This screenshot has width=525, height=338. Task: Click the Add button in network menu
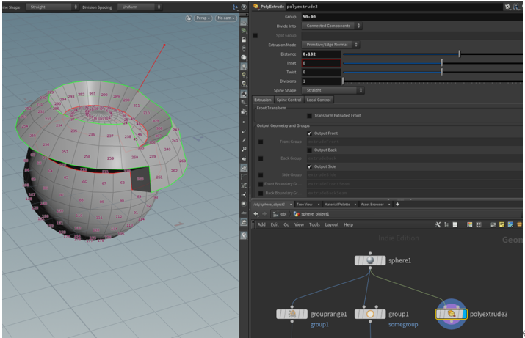tap(261, 224)
